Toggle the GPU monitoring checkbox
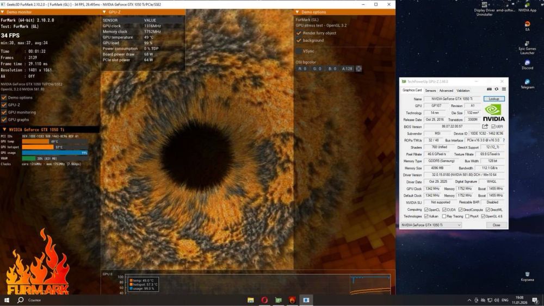The image size is (544, 306). coord(4,113)
